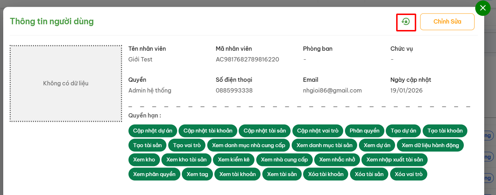Select the Cập nhật dự án permission tag
Screen dimensions: 496x195
tap(152, 131)
